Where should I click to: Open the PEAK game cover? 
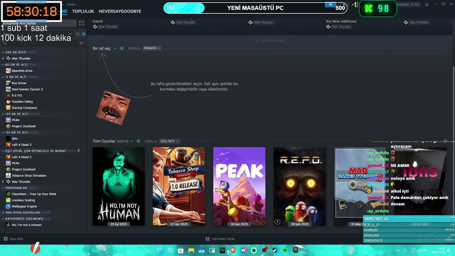[x=239, y=186]
